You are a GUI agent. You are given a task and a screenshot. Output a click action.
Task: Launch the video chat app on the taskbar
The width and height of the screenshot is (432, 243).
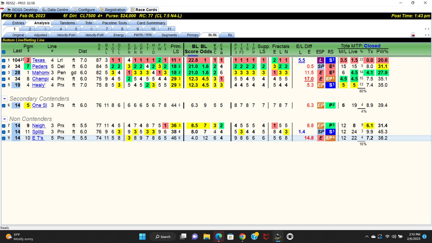coord(195,237)
